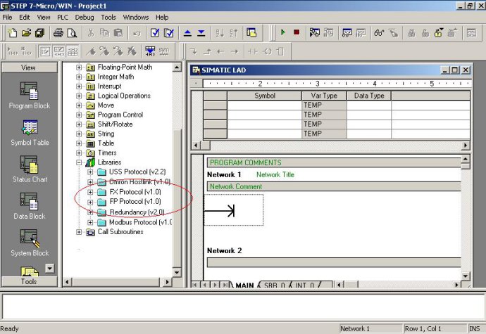Click the Cut scissors icon
This screenshot has height=334, width=486.
(x=90, y=32)
